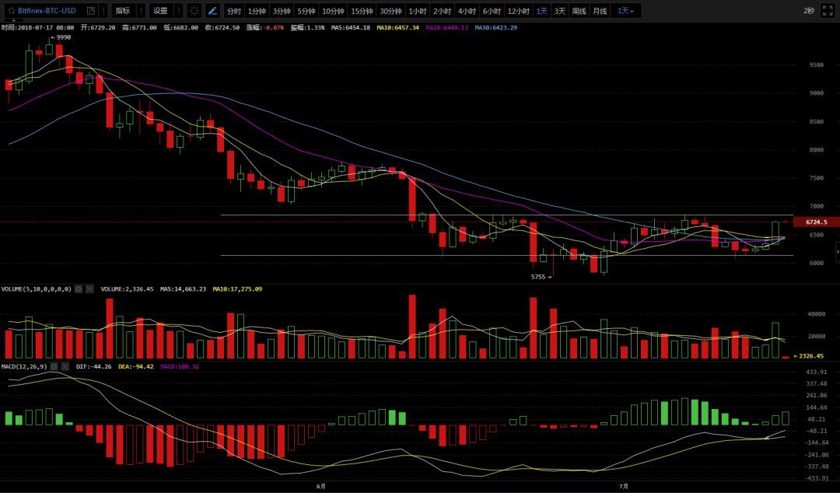Viewport: 840px width, 493px height.
Task: Click the 收:6724.50 close price
Action: (222, 27)
